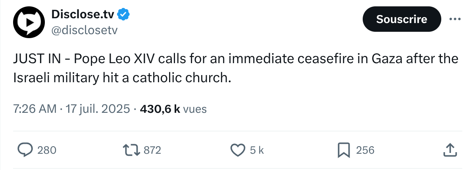Open the three-dot more options menu
This screenshot has width=475, height=170.
(455, 19)
